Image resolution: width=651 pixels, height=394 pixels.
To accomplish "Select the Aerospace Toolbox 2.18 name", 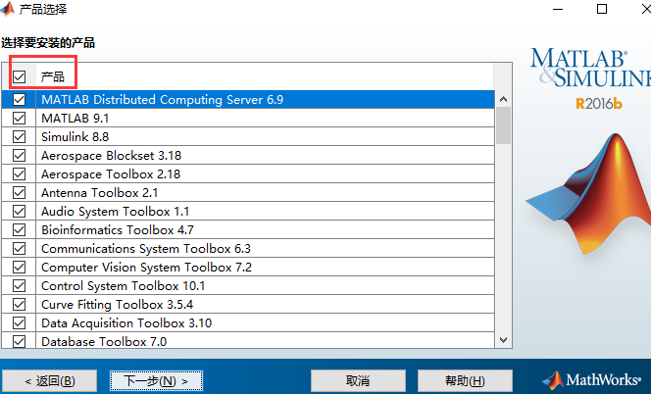I will pos(111,174).
